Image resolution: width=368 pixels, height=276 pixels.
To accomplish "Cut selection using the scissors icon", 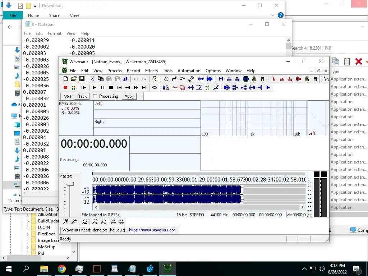I will tap(92, 79).
